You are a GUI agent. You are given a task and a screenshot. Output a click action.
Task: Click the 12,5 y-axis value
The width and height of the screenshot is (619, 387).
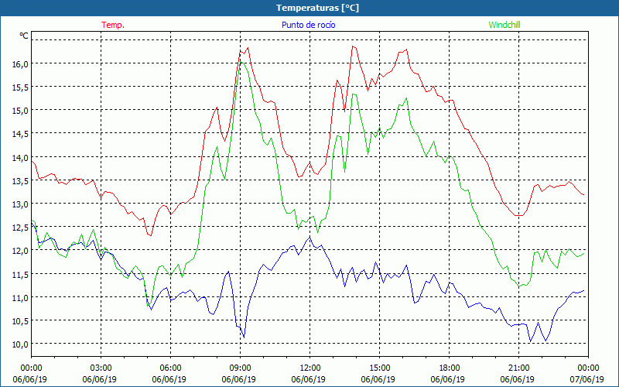pos(20,227)
